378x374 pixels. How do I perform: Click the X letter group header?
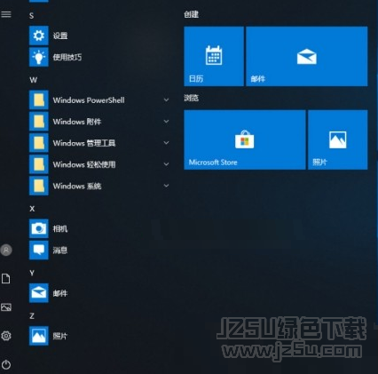click(32, 209)
